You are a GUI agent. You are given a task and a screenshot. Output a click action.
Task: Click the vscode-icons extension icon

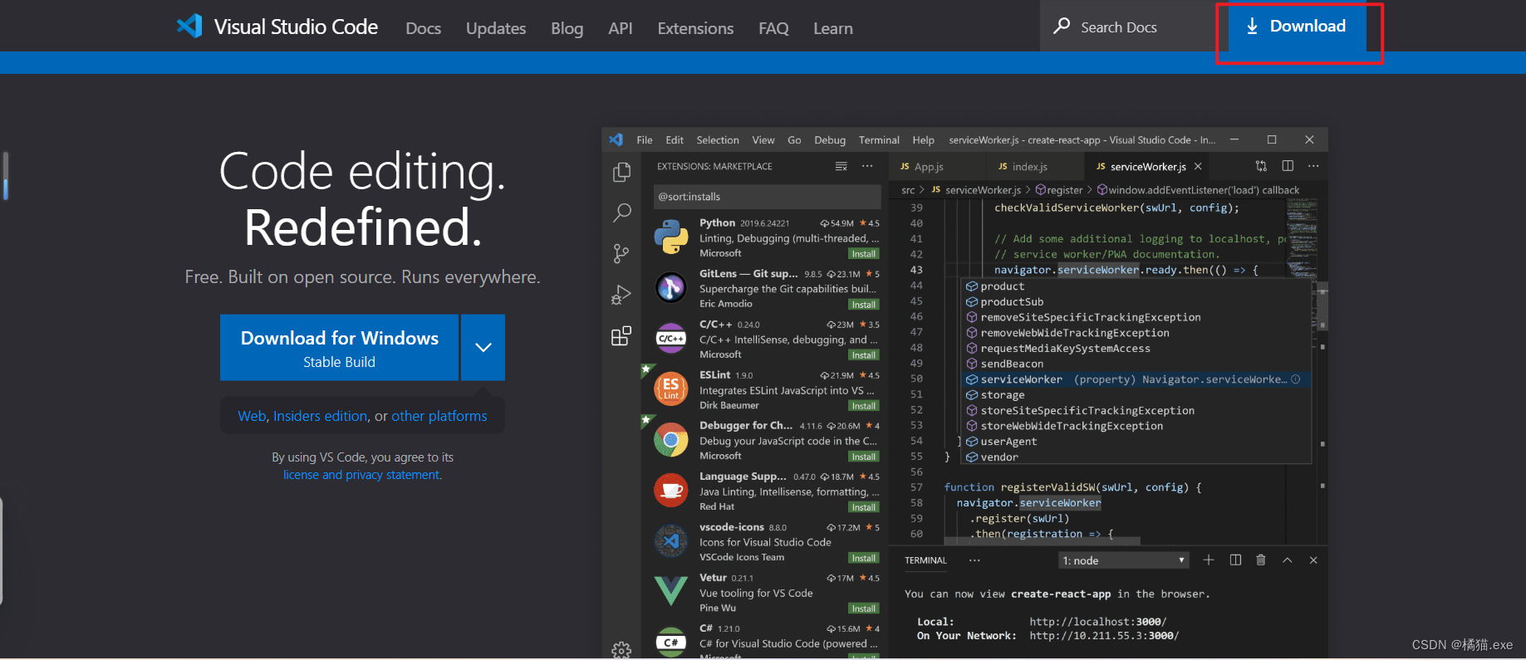pyautogui.click(x=671, y=541)
